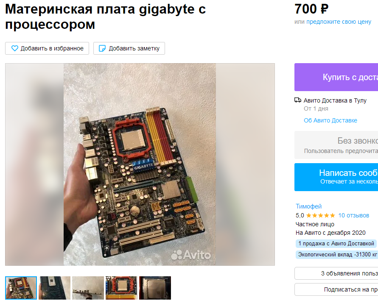Viewport: 378px width, 303px height.
Task: Click '1 продажа с Авито Доставкой' badge
Action: (x=336, y=244)
